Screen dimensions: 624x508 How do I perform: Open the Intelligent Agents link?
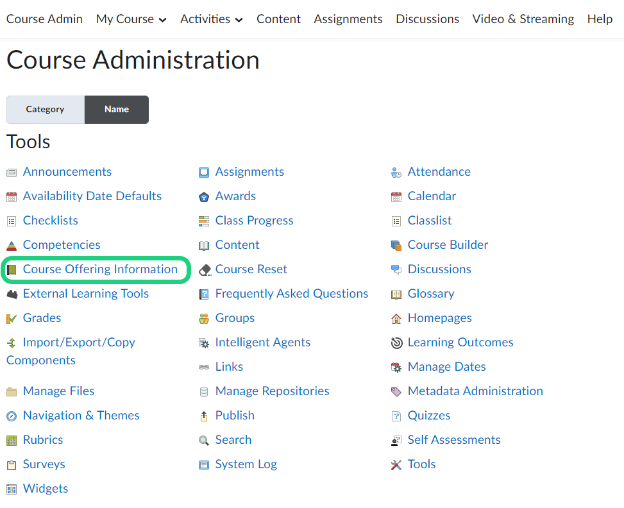point(262,343)
